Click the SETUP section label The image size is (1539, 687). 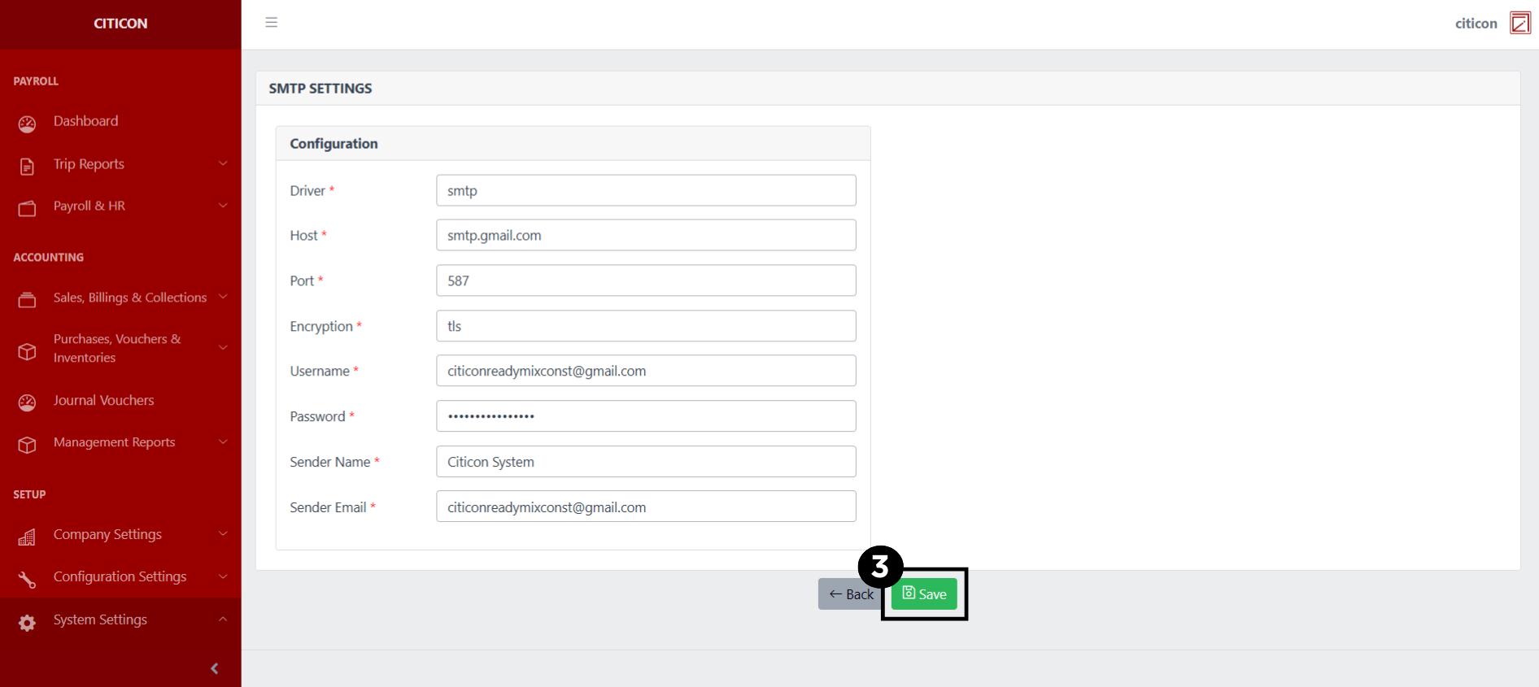29,494
